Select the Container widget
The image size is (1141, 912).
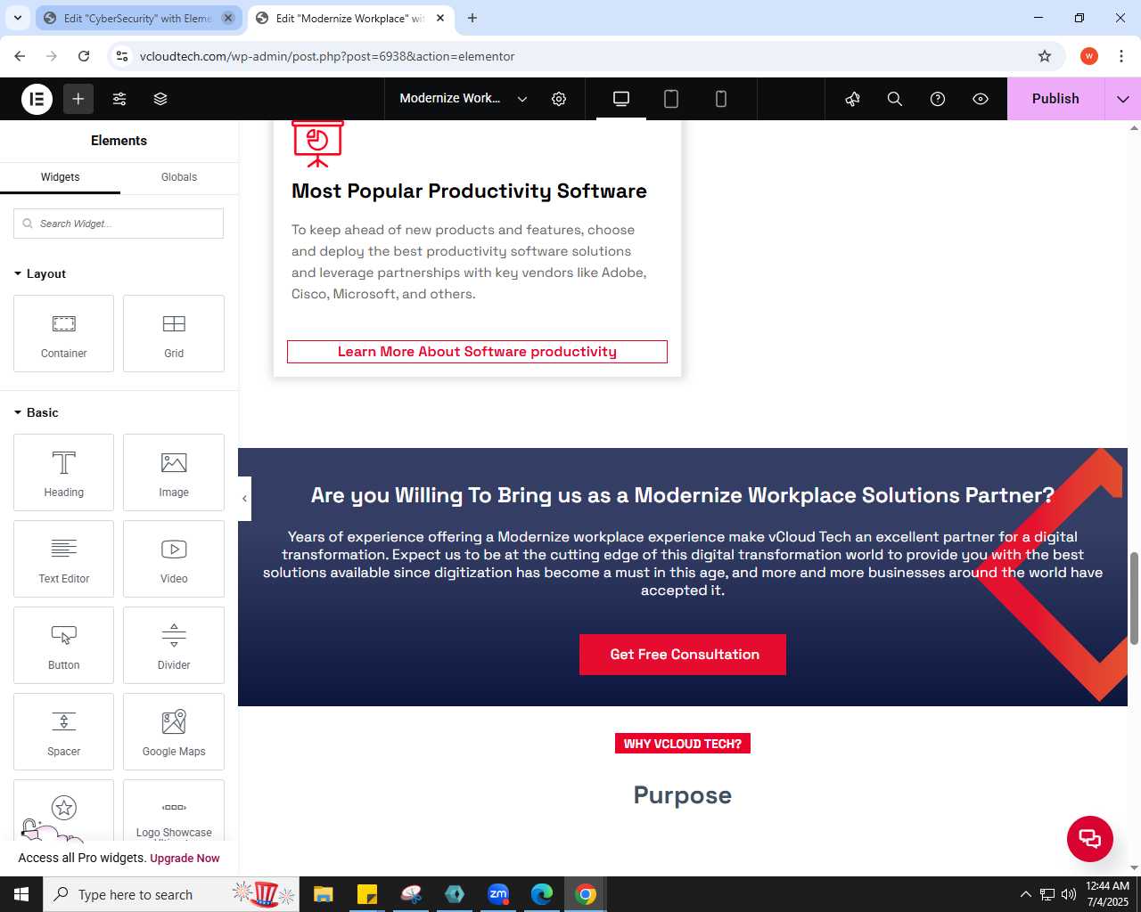64,333
